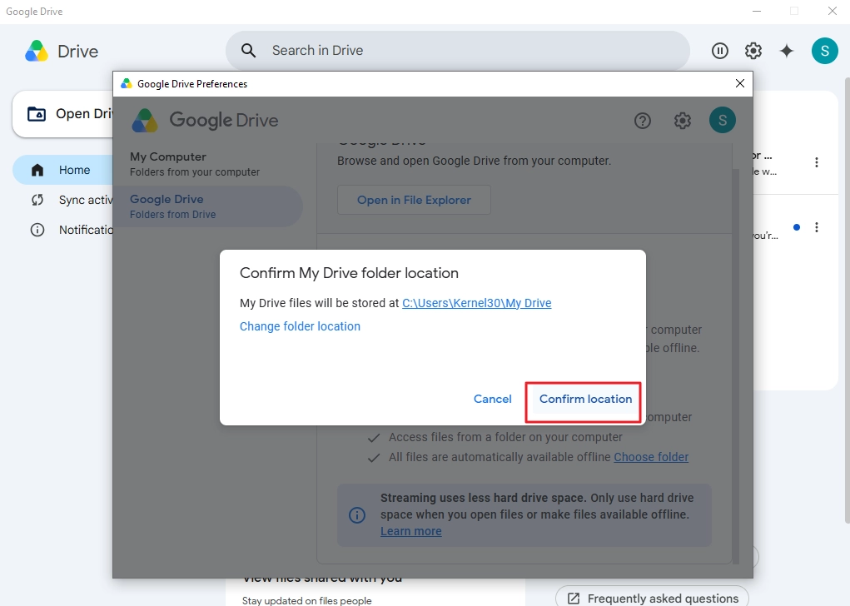Click the main window right scrollbar
This screenshot has width=850, height=606.
(x=847, y=301)
